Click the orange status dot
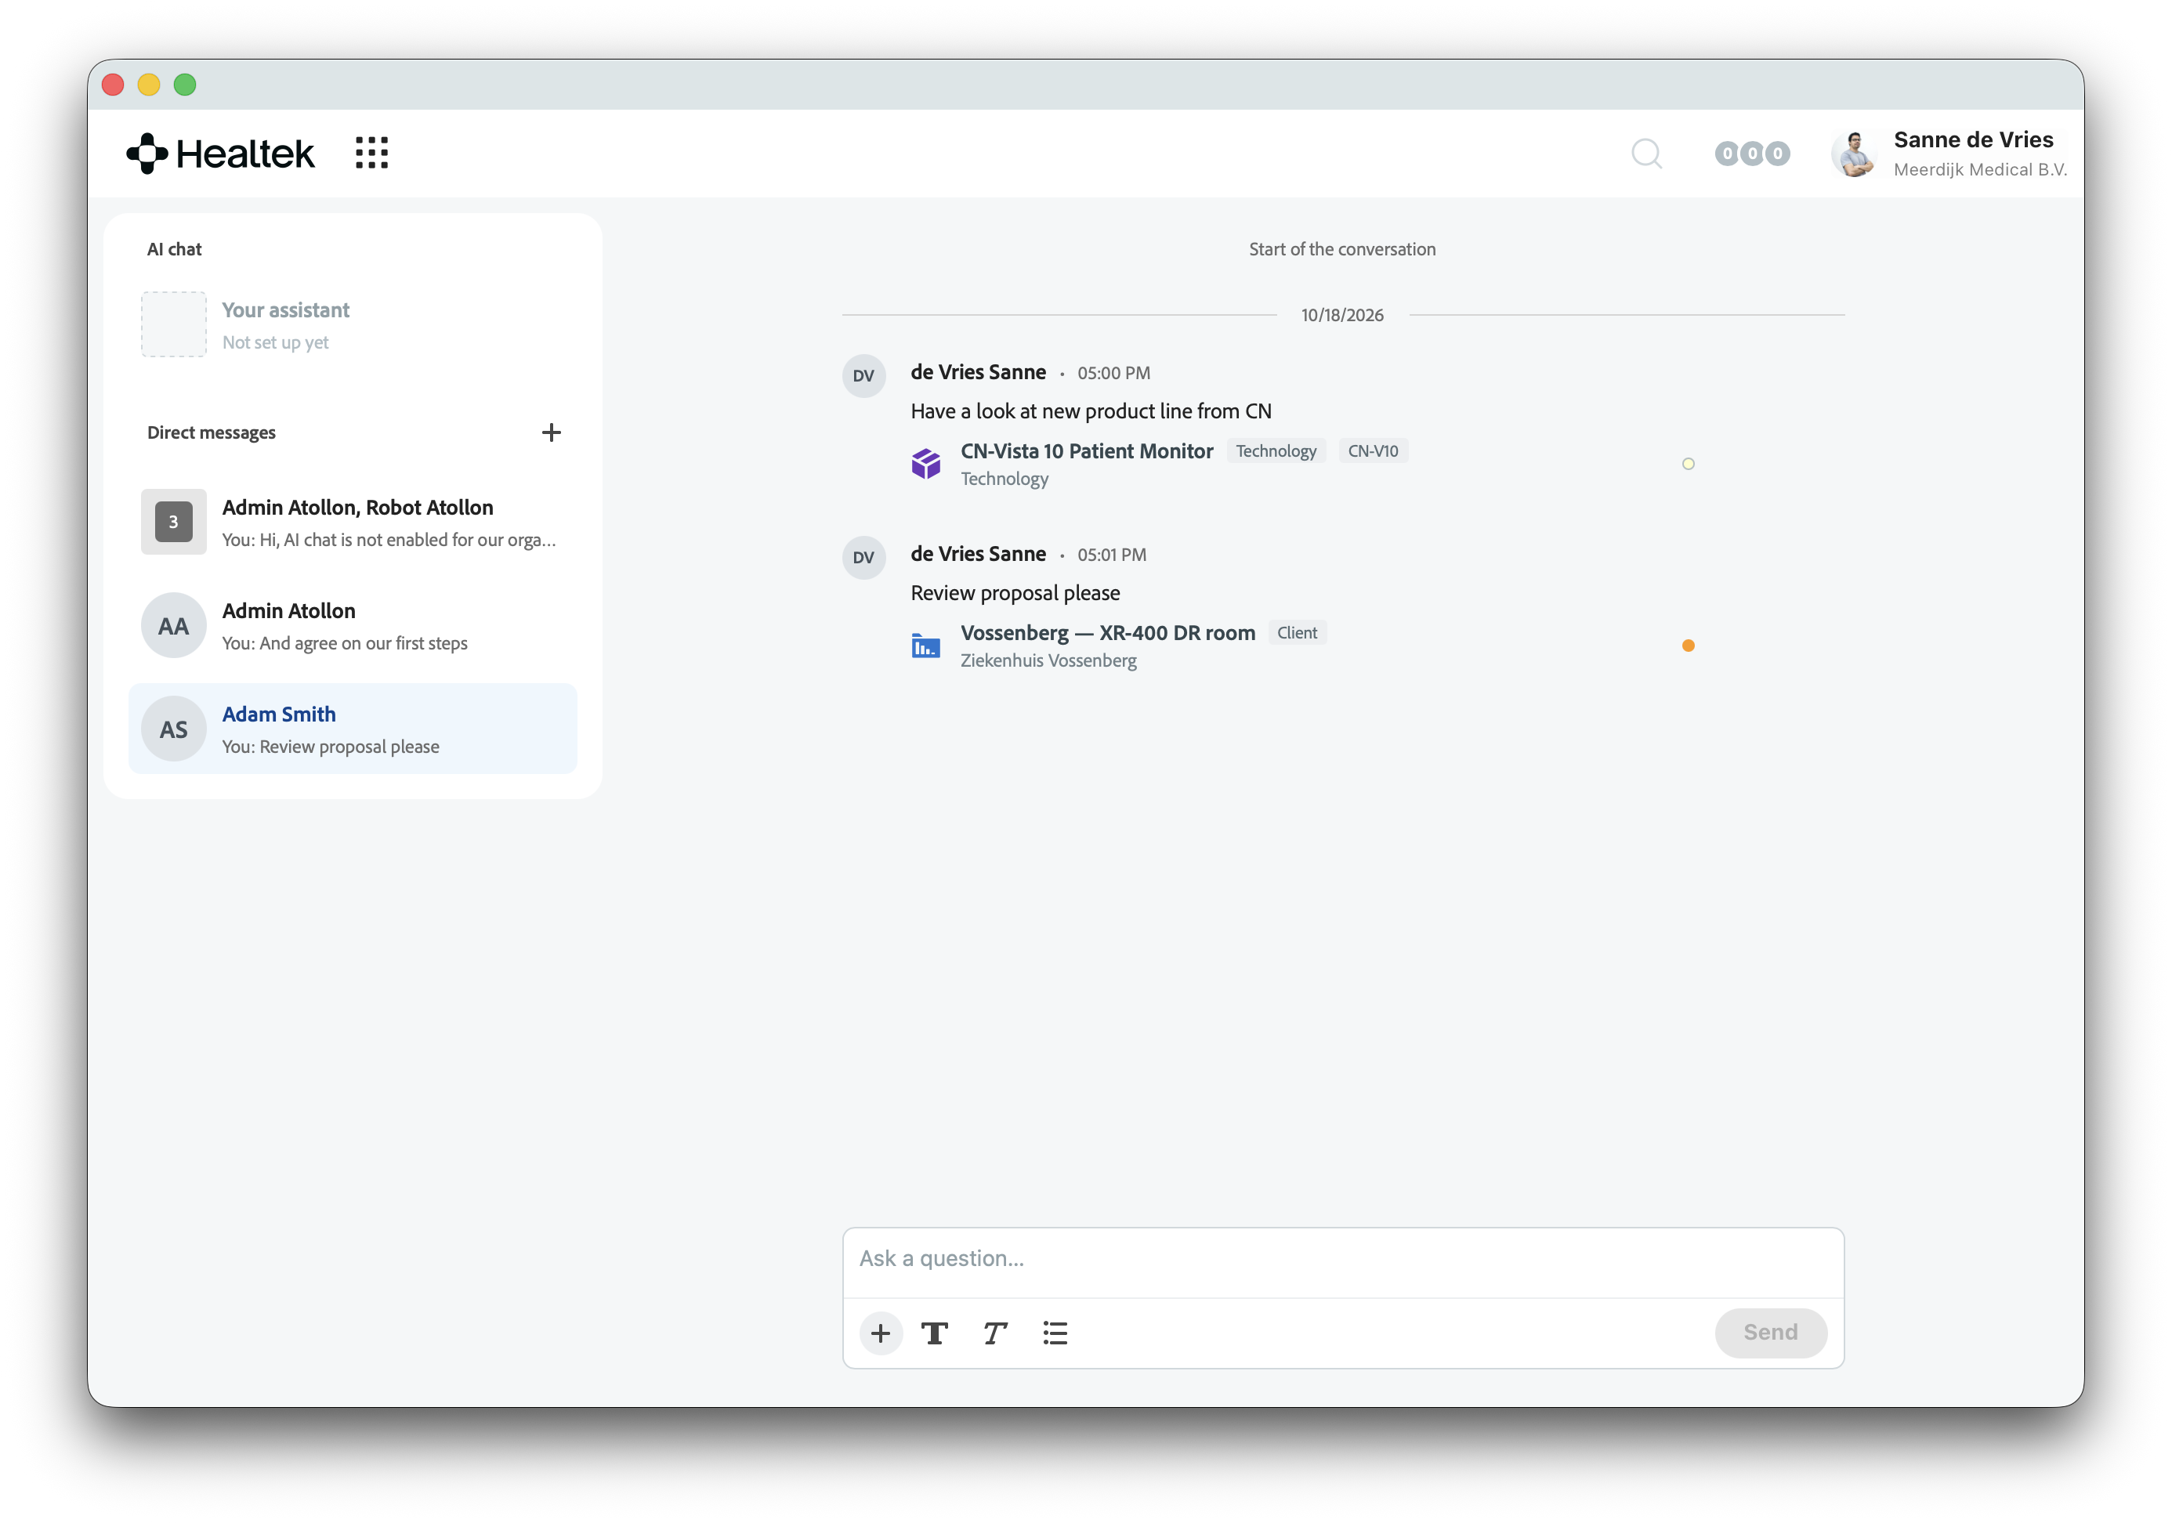 (x=1689, y=645)
